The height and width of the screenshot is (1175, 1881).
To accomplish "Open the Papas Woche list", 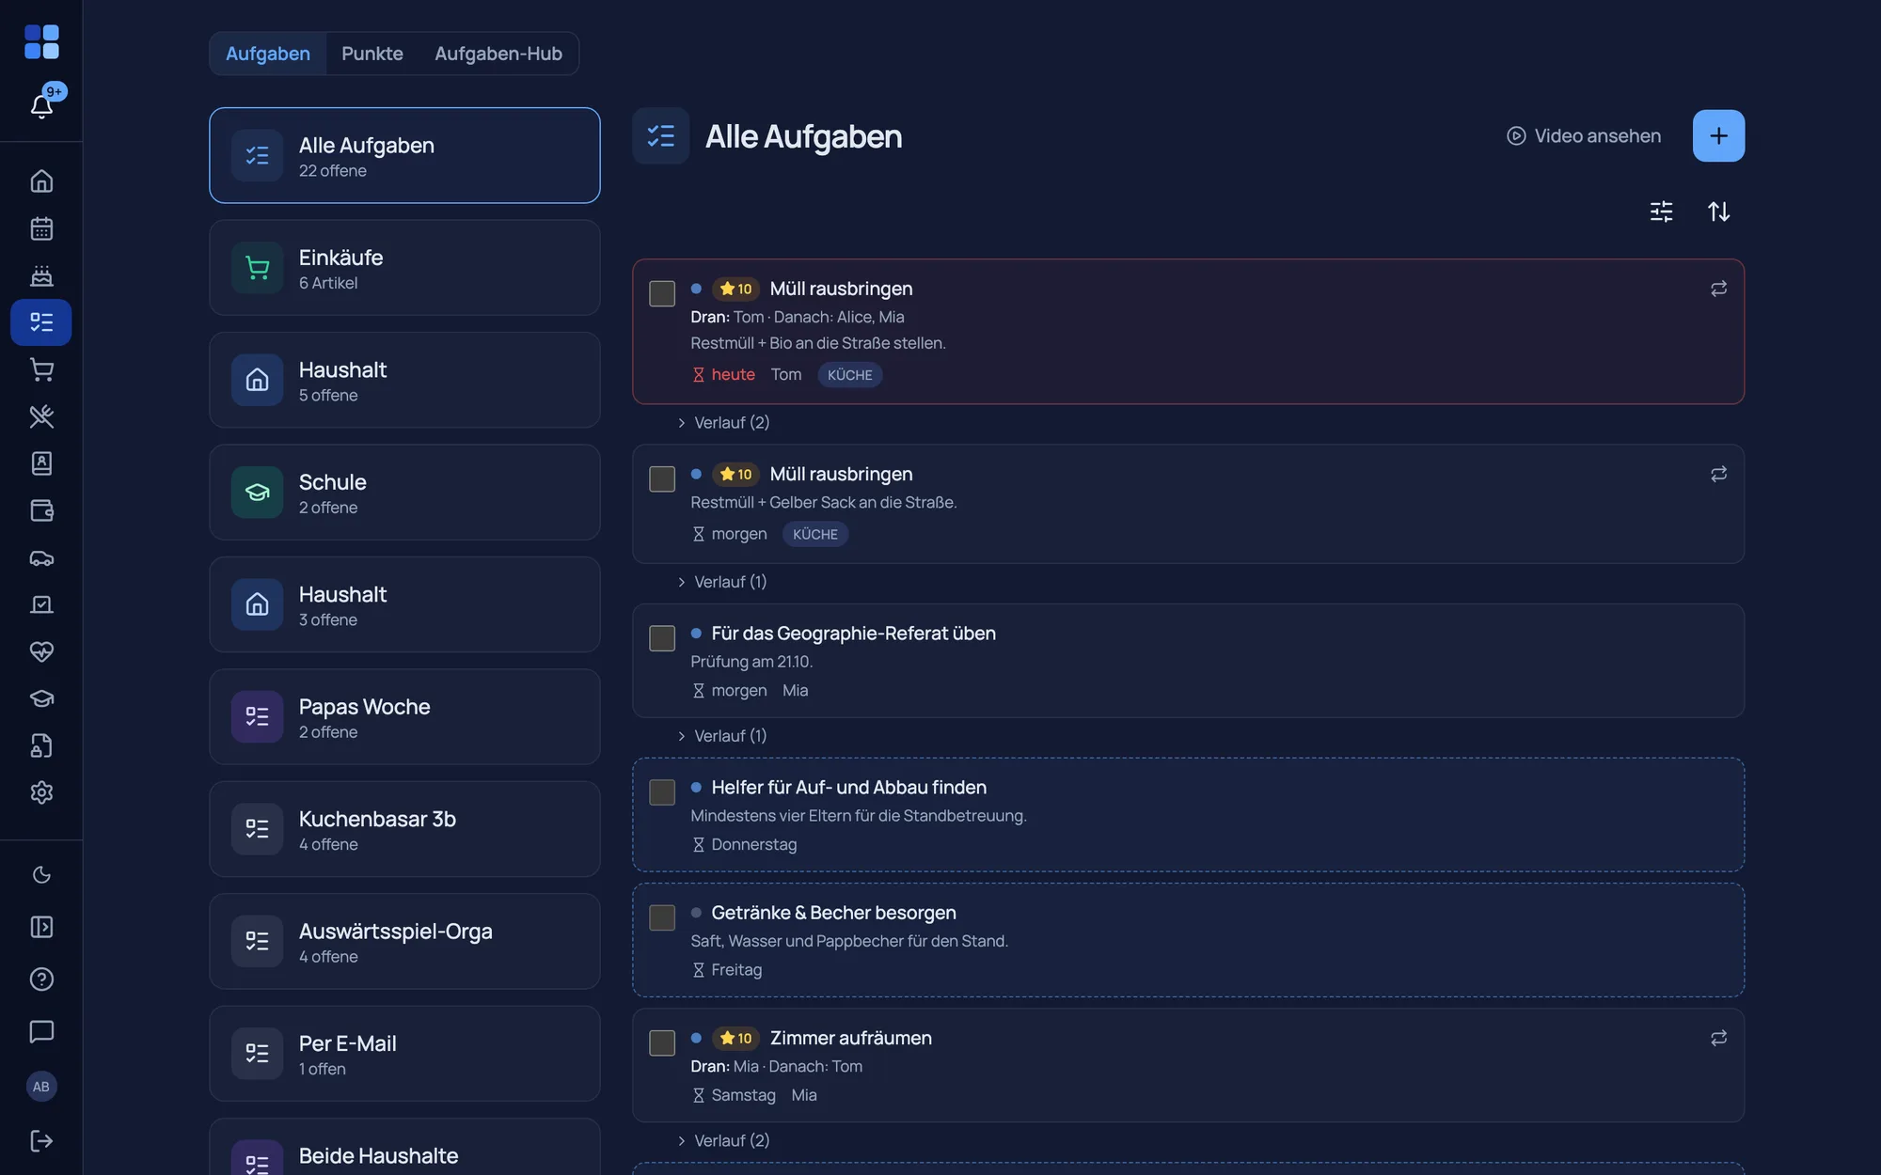I will click(x=404, y=717).
